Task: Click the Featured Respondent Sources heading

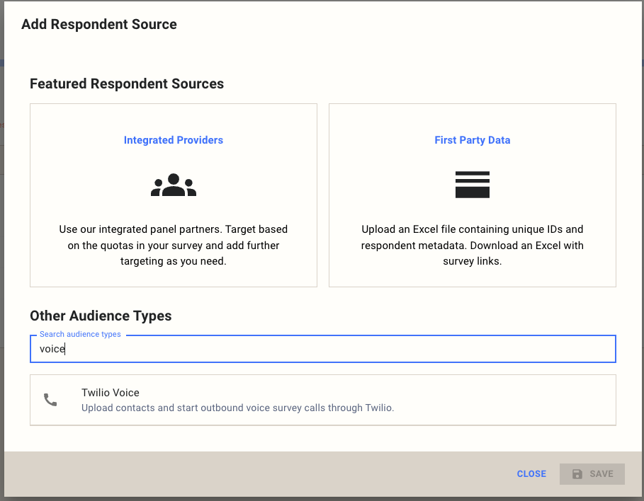Action: coord(126,83)
